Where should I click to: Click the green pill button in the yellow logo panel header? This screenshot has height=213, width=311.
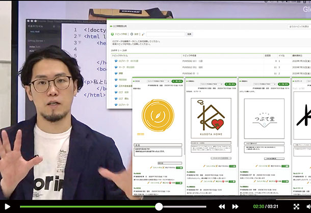pyautogui.click(x=177, y=82)
